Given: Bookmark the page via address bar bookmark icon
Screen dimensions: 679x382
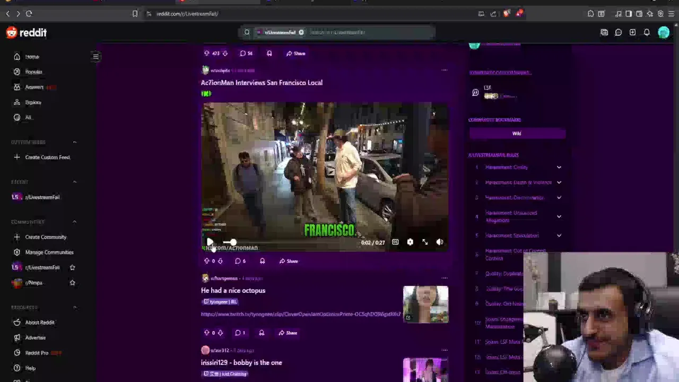Looking at the screenshot, I should [x=135, y=14].
